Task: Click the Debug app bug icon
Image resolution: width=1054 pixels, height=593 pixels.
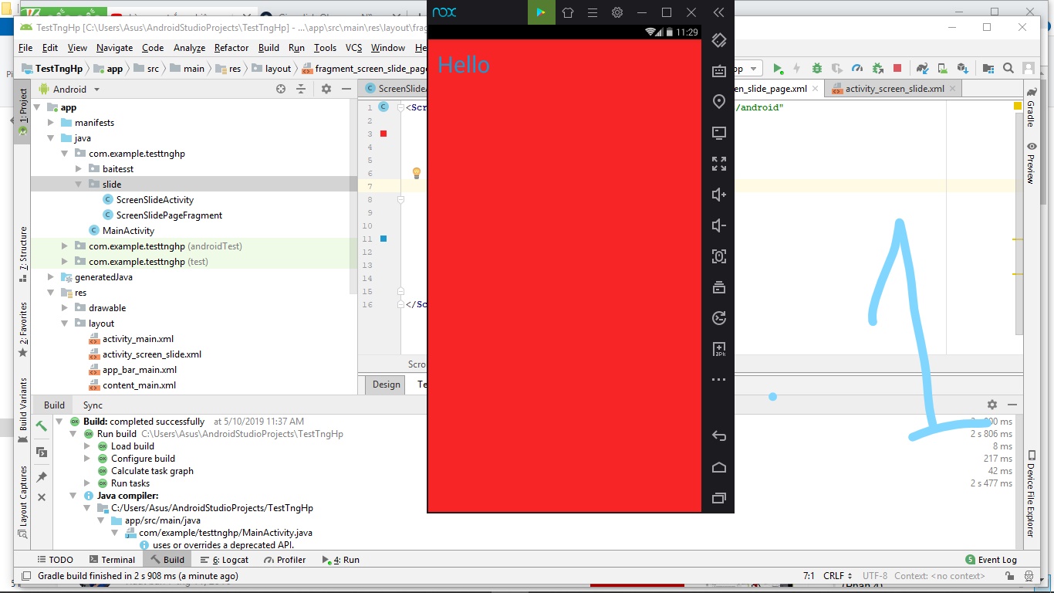Action: (817, 69)
